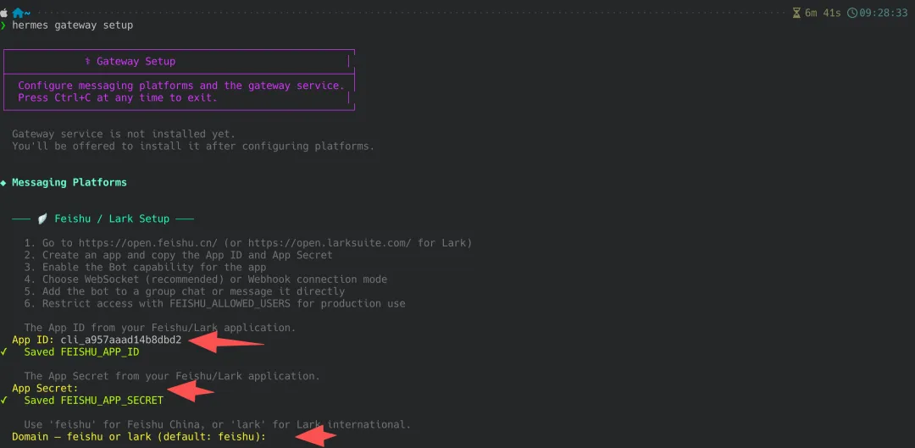Click the checkmark beside Saved FEISHU_APP_SECRET
Screen dimensions: 915x448
4,401
